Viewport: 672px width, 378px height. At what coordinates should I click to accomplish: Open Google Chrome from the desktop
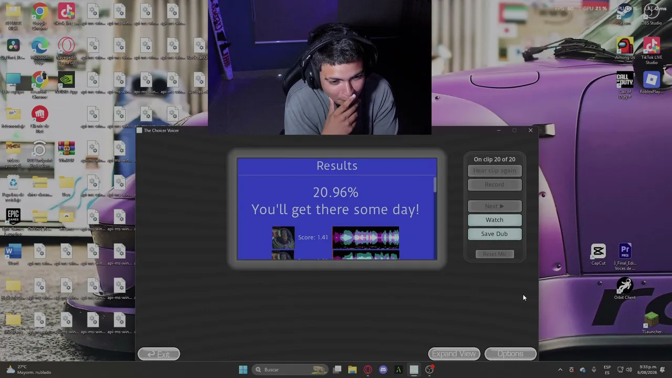click(x=39, y=17)
